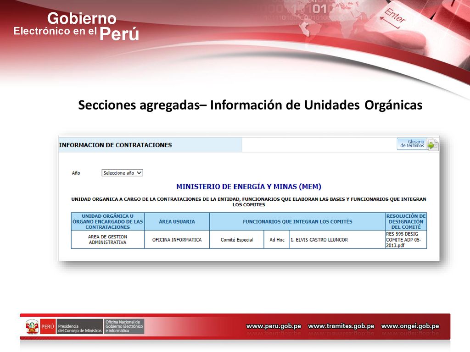Screen dimensions: 470x352
Task: Select the 'Ad Hoc' cell
Action: tap(277, 240)
